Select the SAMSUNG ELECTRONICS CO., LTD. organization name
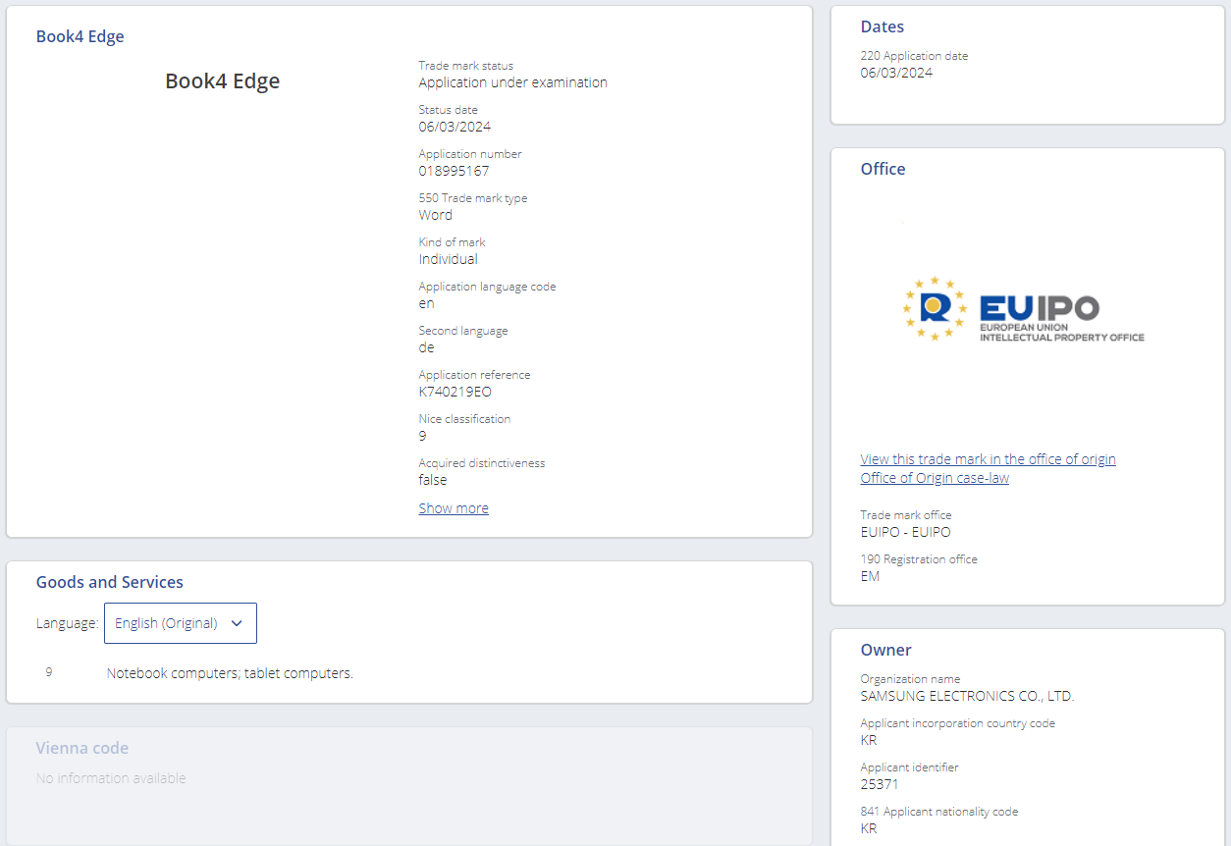Screen dimensions: 1231x846 point(967,696)
